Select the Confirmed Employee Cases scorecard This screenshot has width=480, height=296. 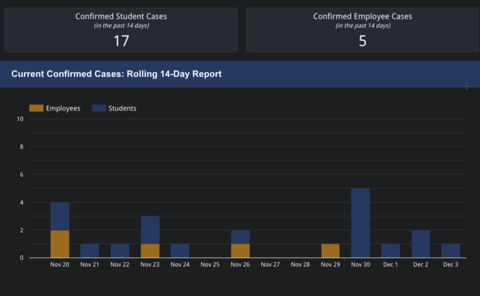pyautogui.click(x=363, y=29)
